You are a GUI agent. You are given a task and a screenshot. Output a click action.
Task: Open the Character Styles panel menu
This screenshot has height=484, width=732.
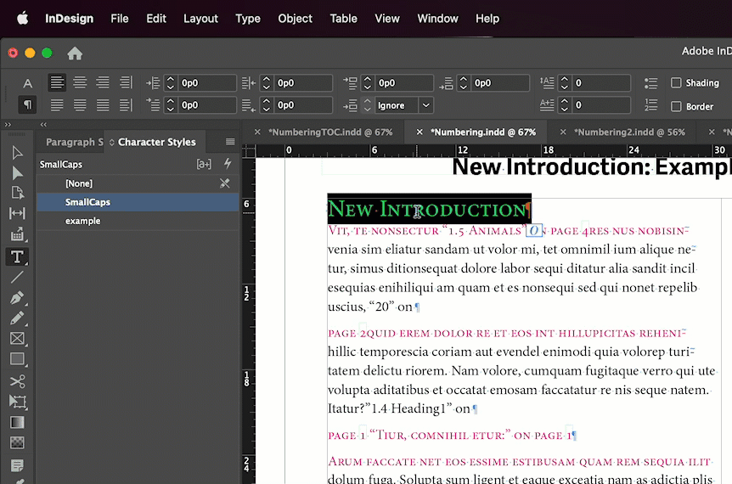click(x=230, y=142)
